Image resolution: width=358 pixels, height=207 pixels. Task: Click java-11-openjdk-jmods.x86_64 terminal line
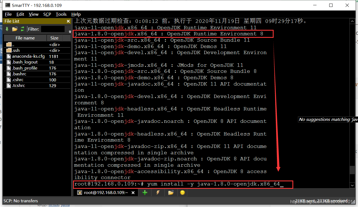click(x=159, y=65)
